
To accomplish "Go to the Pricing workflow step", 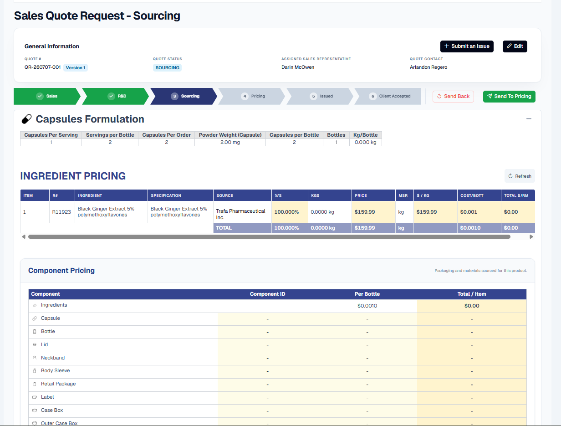I will click(252, 96).
